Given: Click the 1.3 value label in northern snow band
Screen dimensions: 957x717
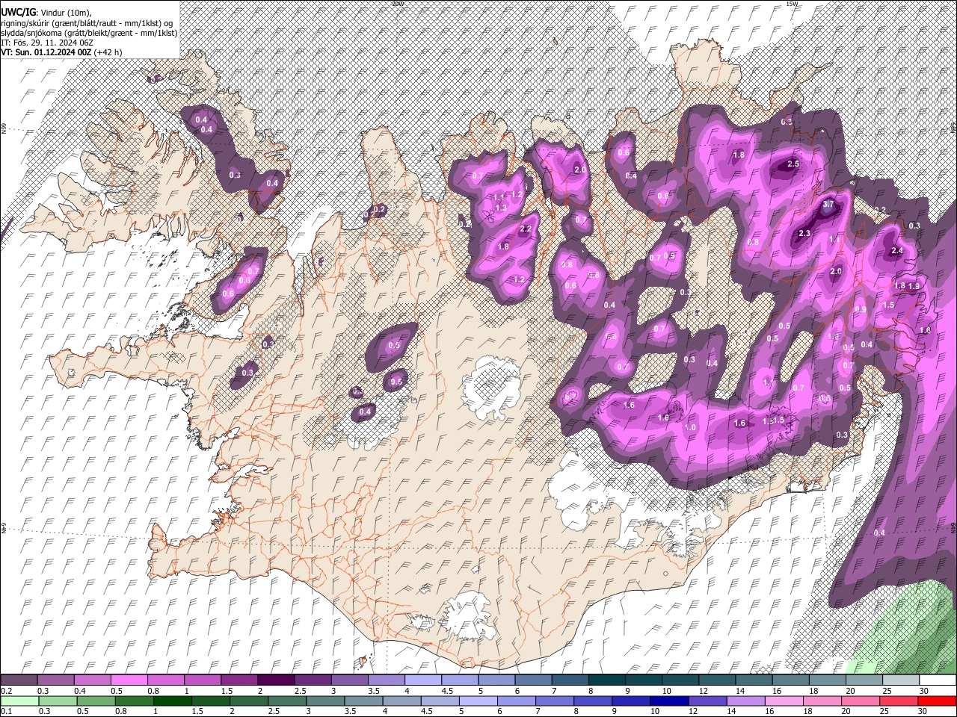Looking at the screenshot, I should [x=501, y=208].
